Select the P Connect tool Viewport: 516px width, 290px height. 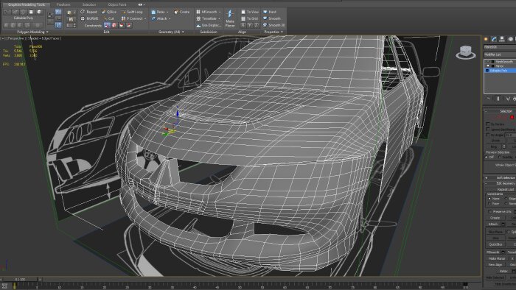click(x=132, y=18)
